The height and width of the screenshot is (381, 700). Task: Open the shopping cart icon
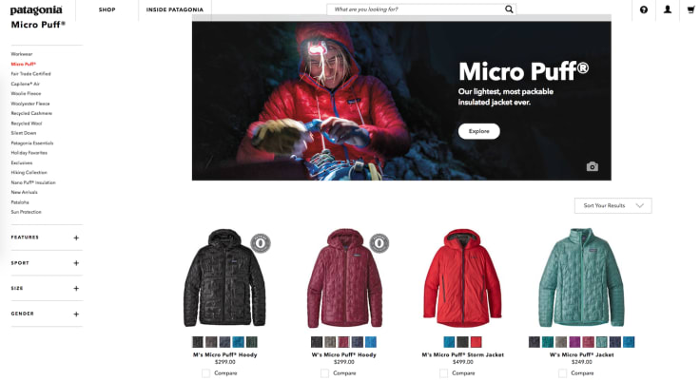tap(691, 10)
